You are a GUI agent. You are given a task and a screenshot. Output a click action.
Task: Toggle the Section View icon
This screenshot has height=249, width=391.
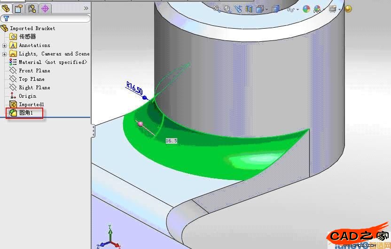(249, 9)
